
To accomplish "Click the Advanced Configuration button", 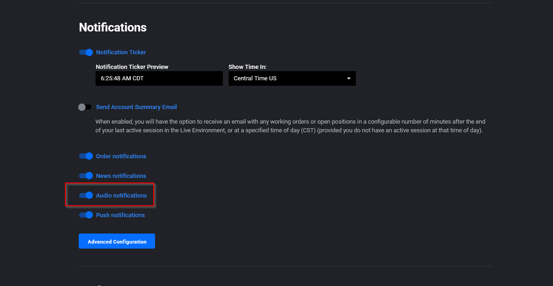I will click(117, 241).
